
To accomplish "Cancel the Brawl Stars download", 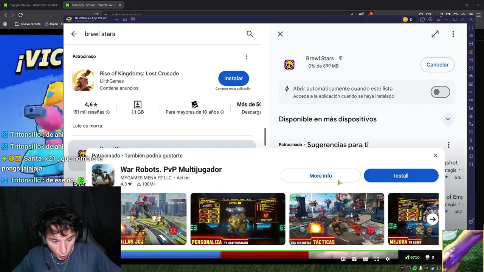I will point(437,65).
